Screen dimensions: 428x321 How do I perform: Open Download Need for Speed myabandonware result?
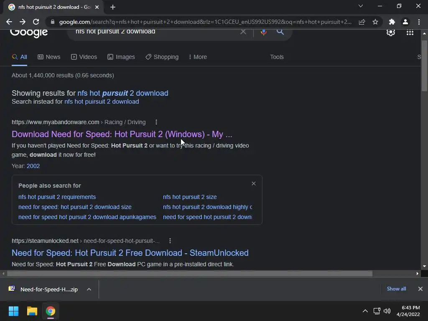(122, 134)
